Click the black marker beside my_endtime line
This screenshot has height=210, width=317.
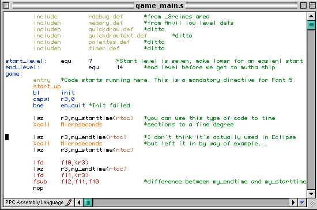coord(7,137)
